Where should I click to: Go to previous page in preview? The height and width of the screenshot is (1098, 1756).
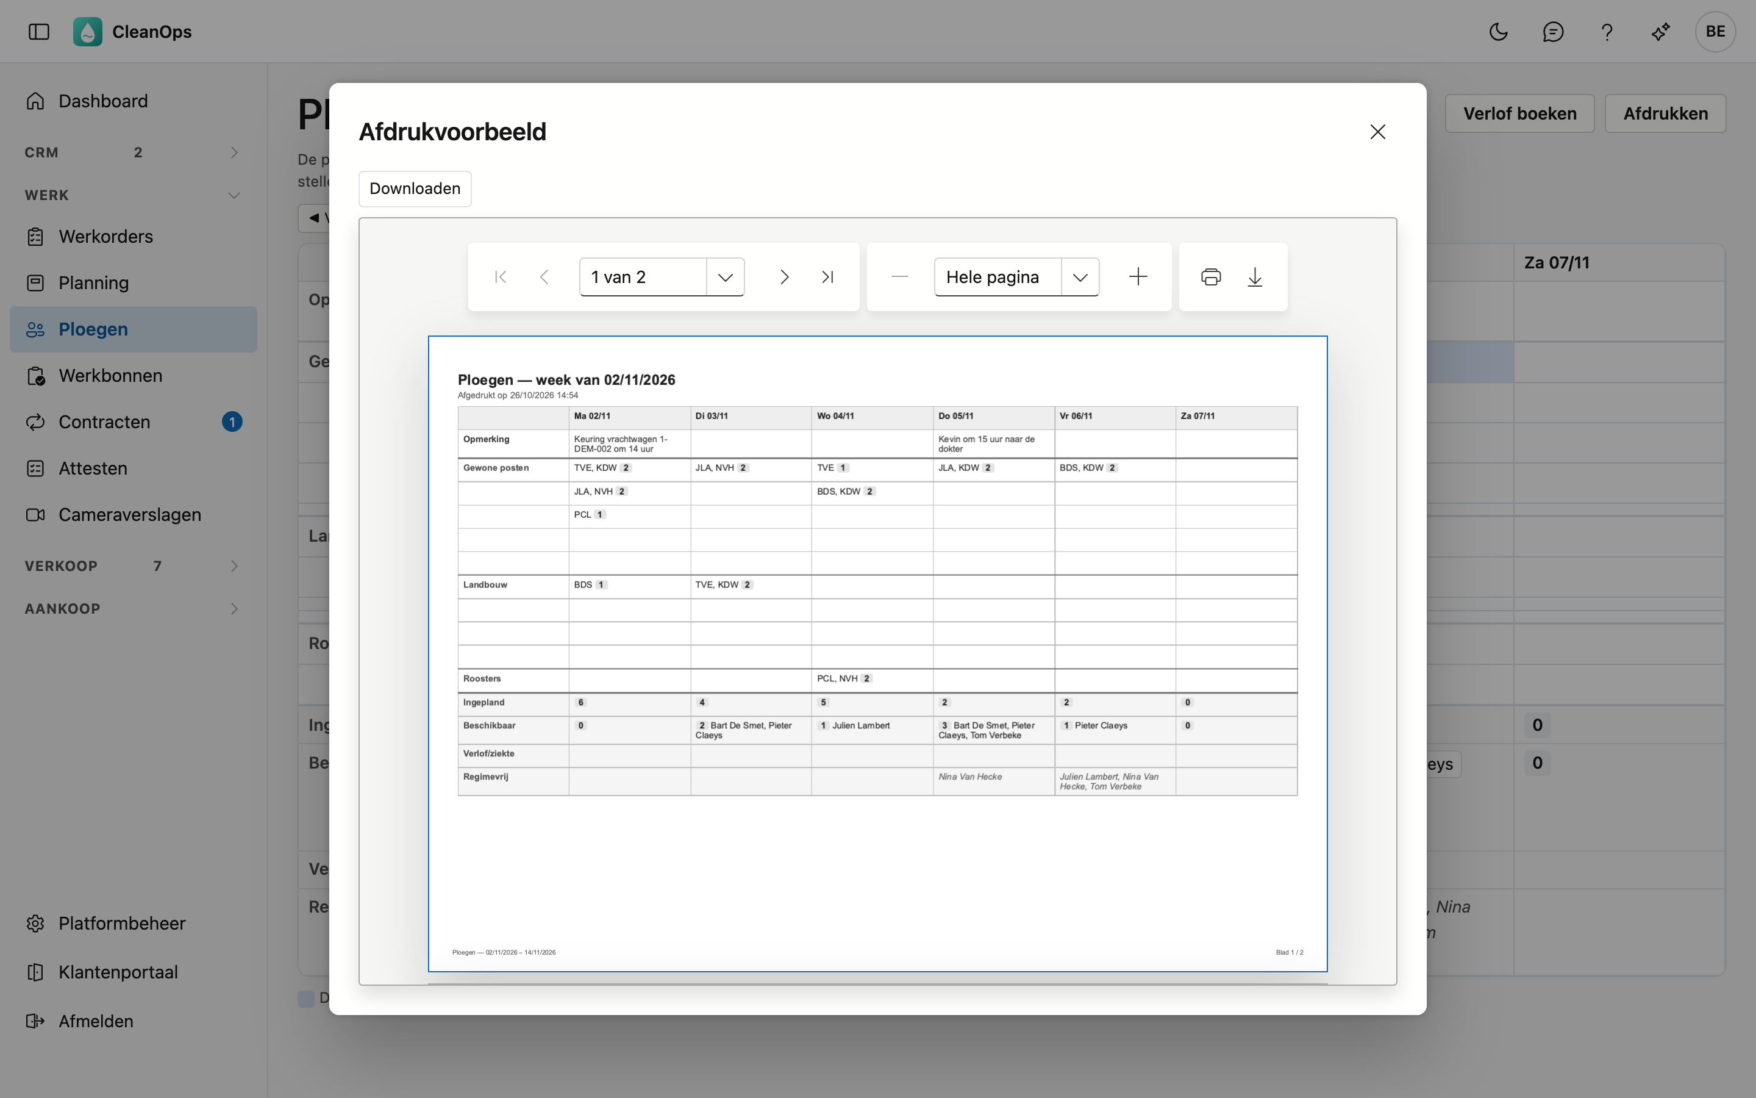click(544, 277)
